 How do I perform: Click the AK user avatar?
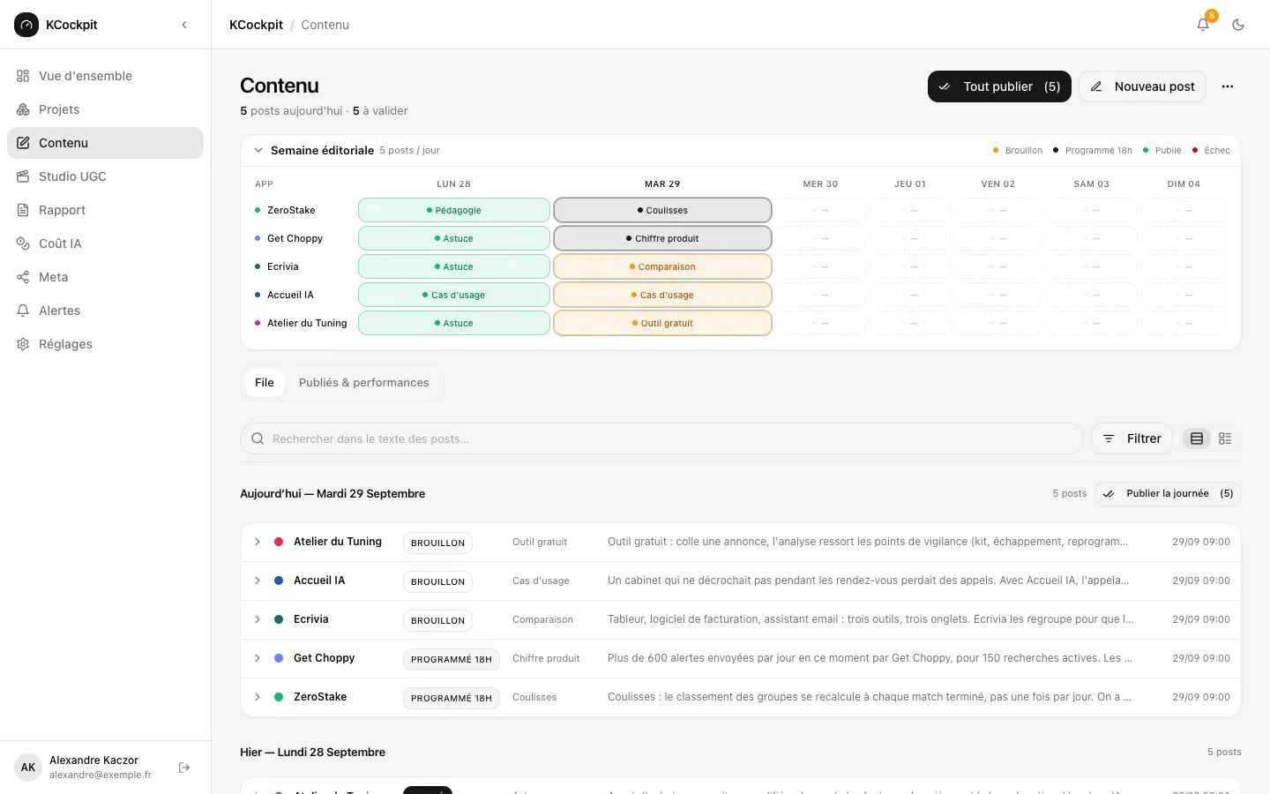coord(28,768)
